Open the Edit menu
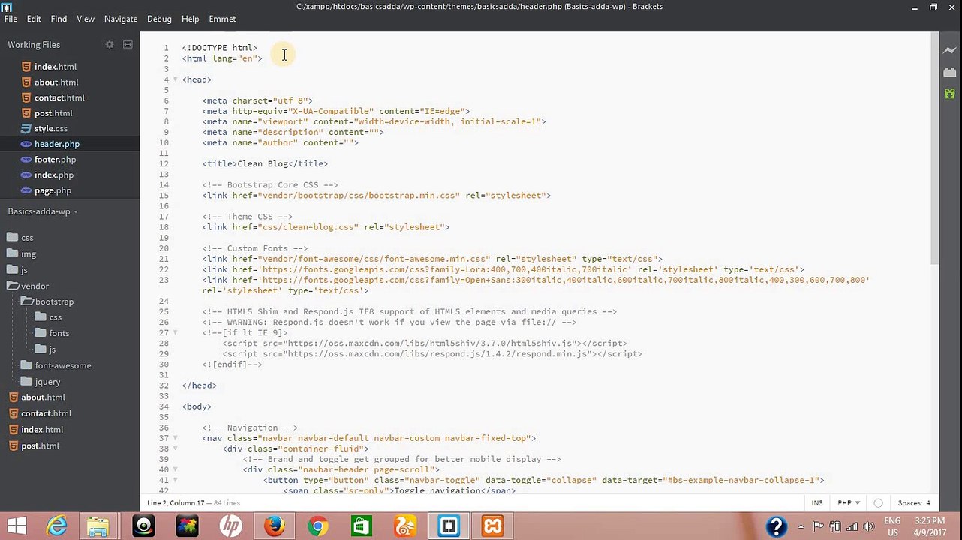This screenshot has height=540, width=962. (34, 19)
